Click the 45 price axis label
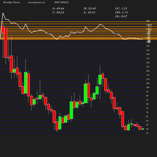 [147, 133]
